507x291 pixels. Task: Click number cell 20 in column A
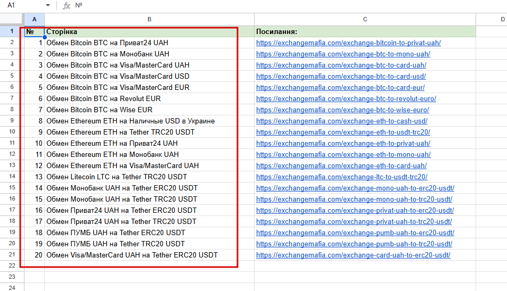34,255
